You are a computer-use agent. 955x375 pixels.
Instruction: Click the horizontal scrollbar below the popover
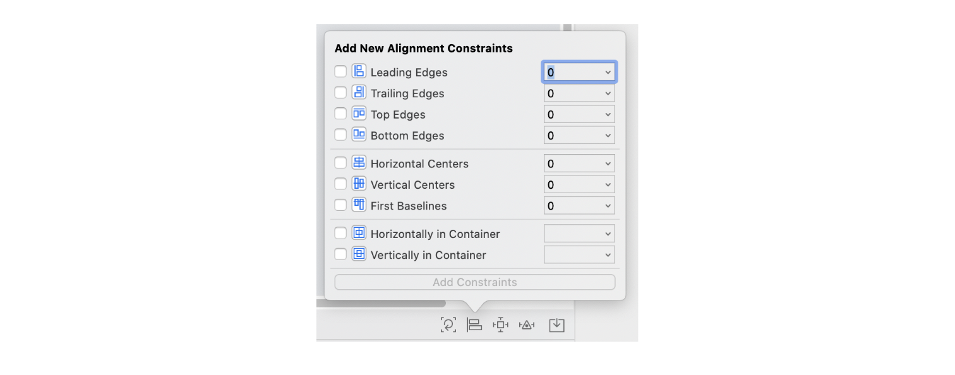[381, 304]
